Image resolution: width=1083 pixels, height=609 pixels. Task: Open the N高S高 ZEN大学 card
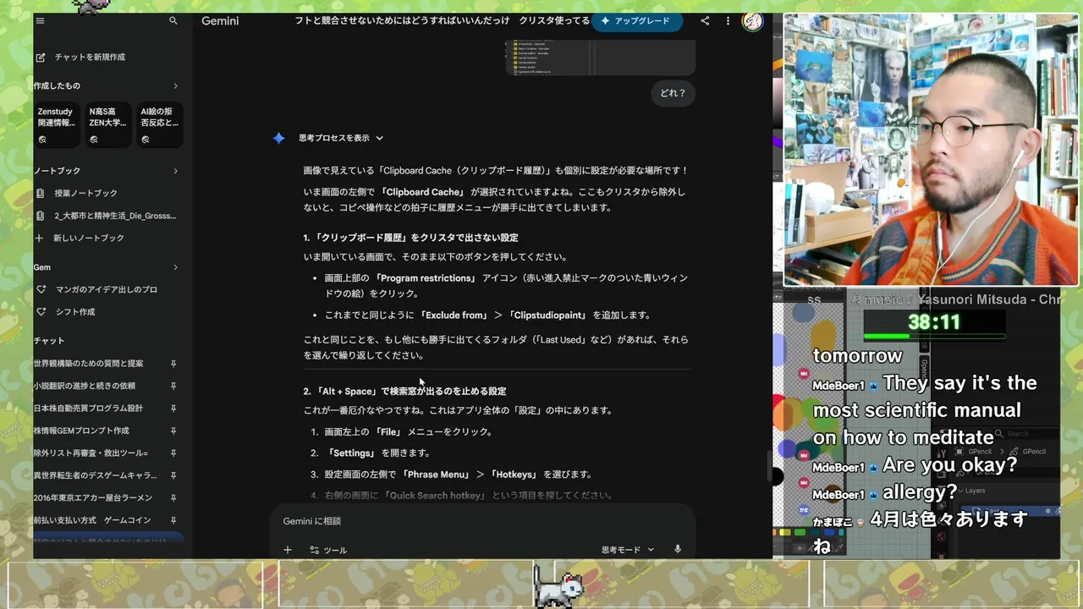pyautogui.click(x=108, y=125)
